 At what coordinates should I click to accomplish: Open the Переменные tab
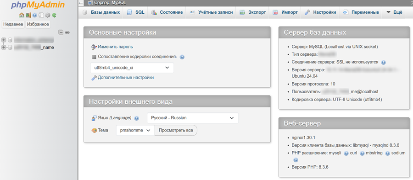tap(361, 12)
